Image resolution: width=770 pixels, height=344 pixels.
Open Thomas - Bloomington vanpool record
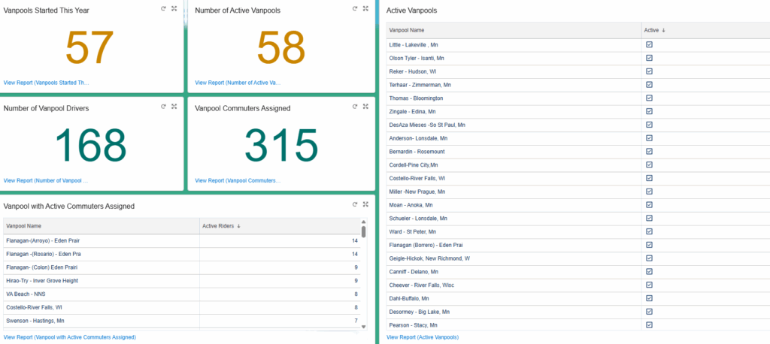[x=416, y=98]
